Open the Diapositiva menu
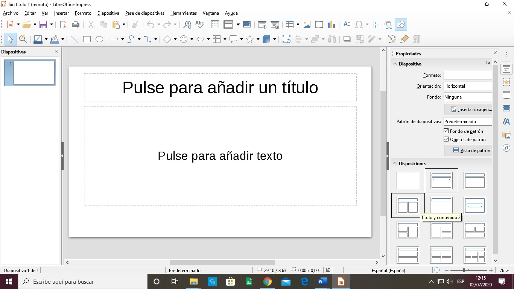The width and height of the screenshot is (514, 289). click(108, 13)
